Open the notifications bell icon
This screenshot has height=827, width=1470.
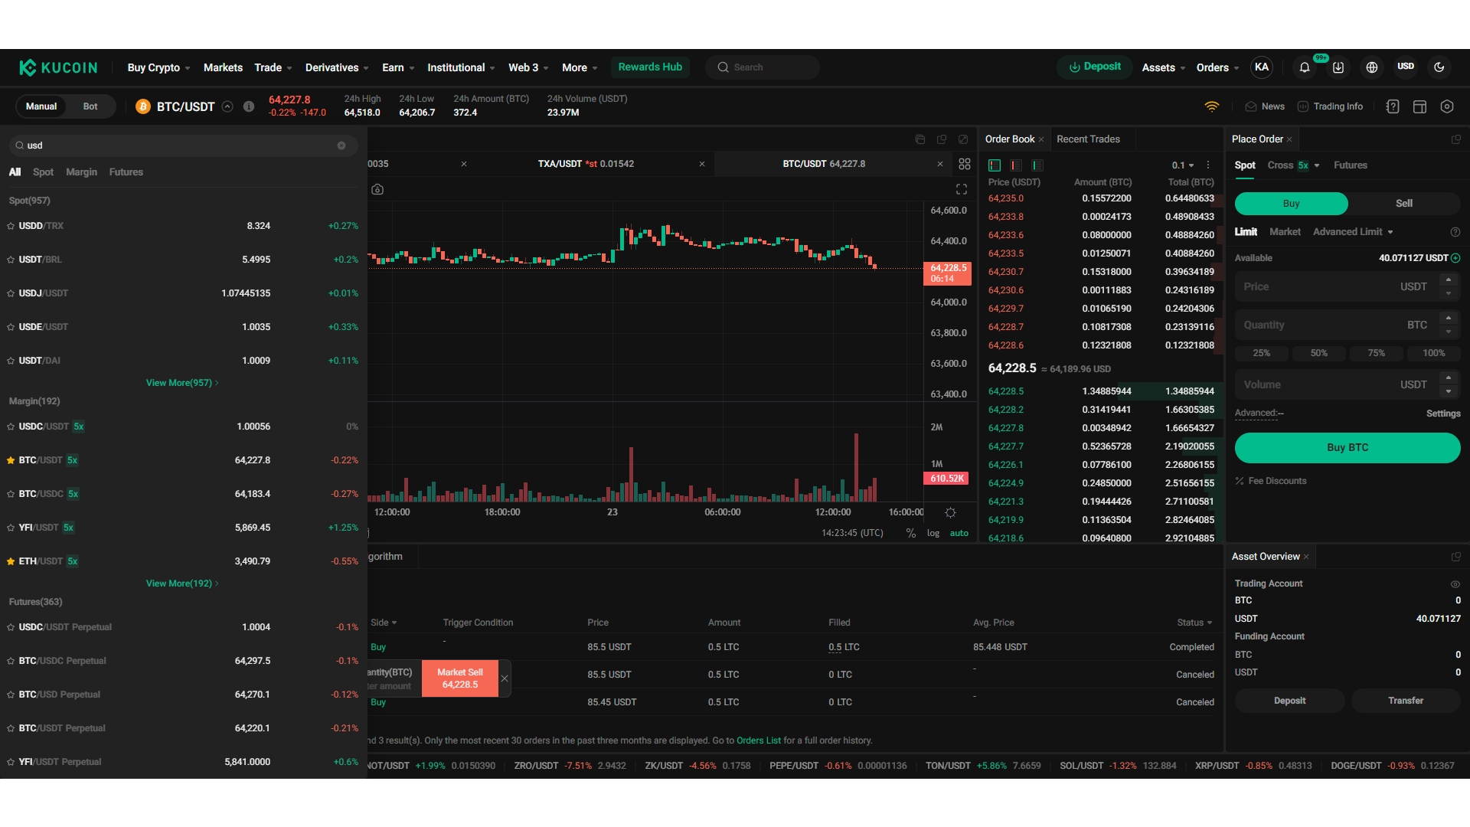(x=1305, y=67)
